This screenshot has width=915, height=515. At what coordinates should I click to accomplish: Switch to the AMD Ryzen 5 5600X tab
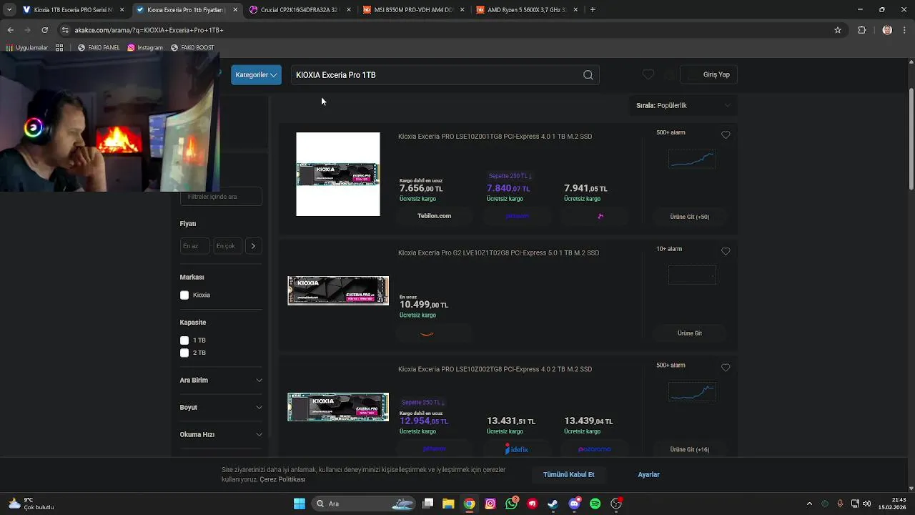[x=526, y=10]
